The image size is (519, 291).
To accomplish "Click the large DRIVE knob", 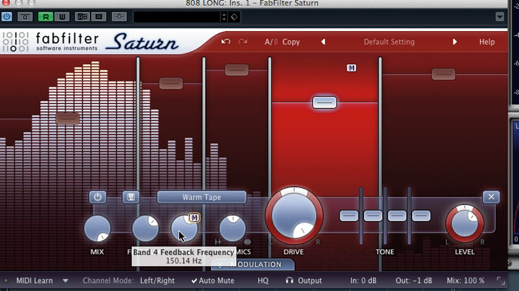I will point(294,216).
